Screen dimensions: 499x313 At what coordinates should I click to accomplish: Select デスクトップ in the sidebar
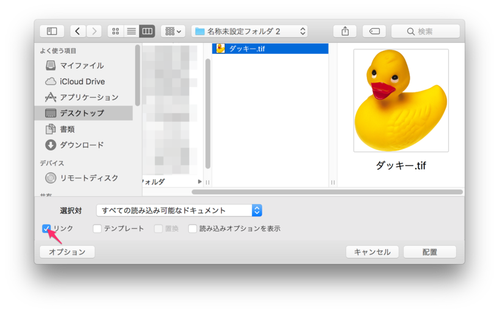[x=82, y=113]
